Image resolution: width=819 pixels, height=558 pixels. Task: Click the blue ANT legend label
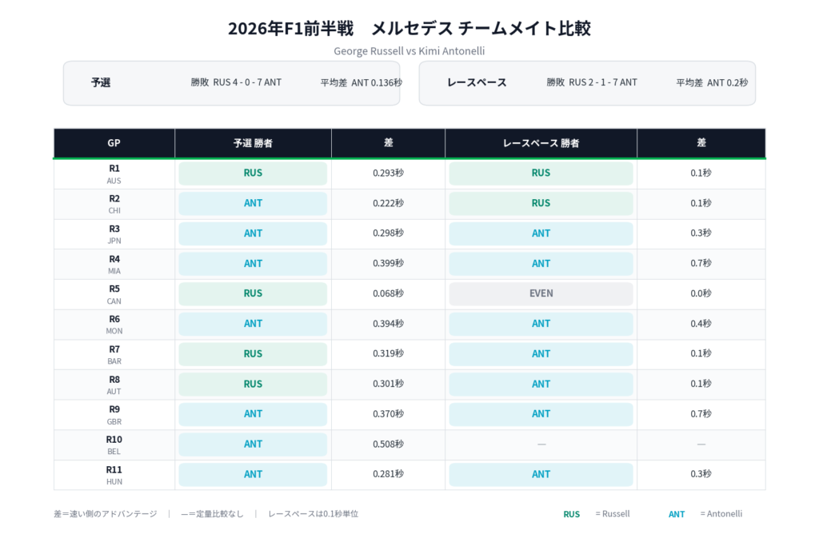tap(677, 515)
